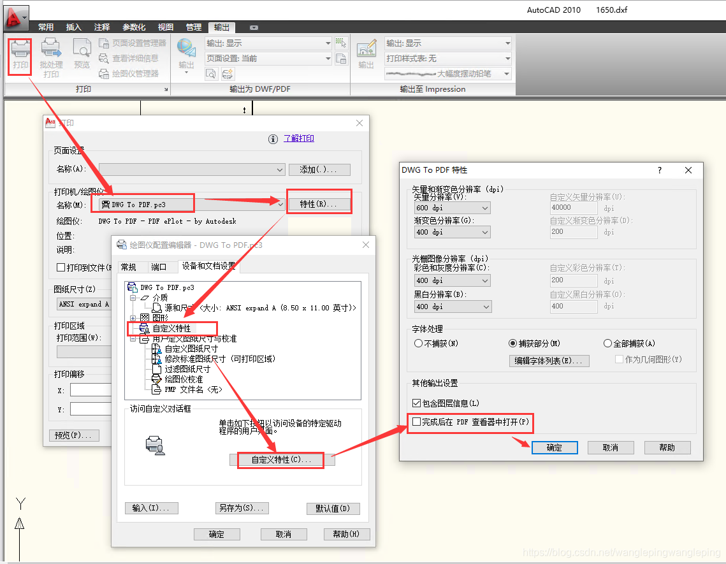The image size is (726, 564).
Task: Open the ribbon 页面设置: 当前 dropdown
Action: 268,59
